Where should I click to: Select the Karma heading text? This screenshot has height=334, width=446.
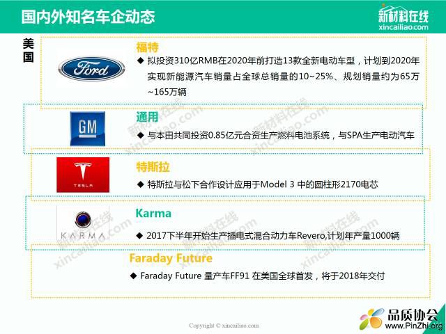point(153,214)
